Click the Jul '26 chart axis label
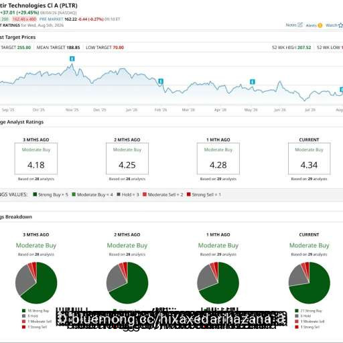This screenshot has height=343, width=343. tap(310, 110)
